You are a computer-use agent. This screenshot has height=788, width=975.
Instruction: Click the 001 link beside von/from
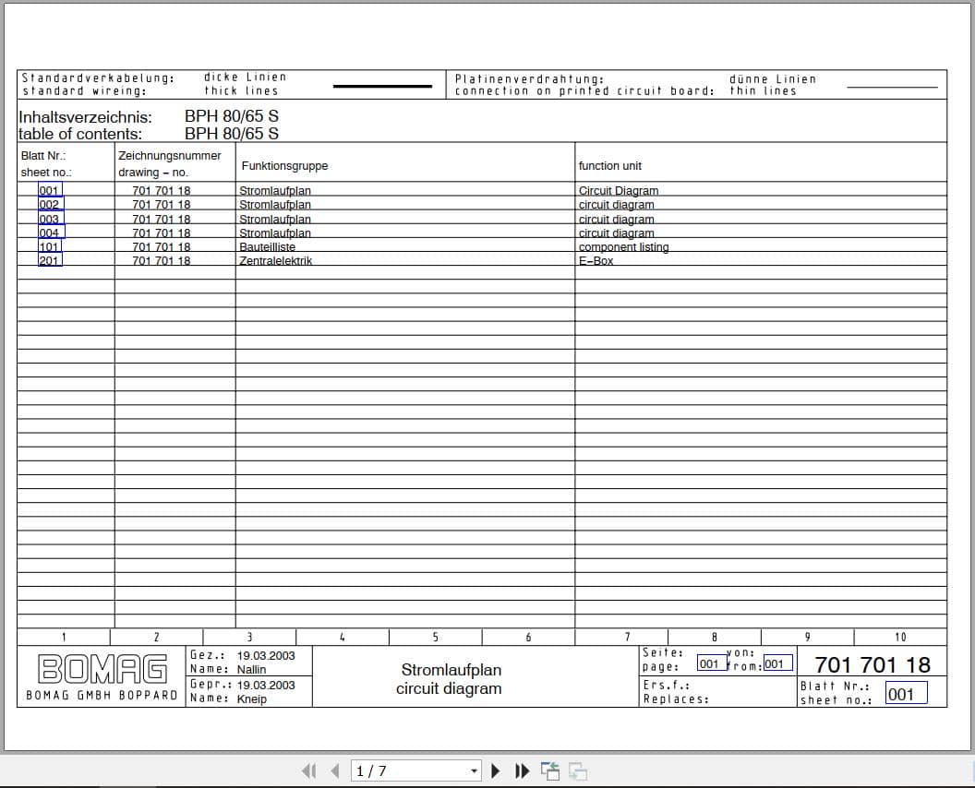coord(777,663)
